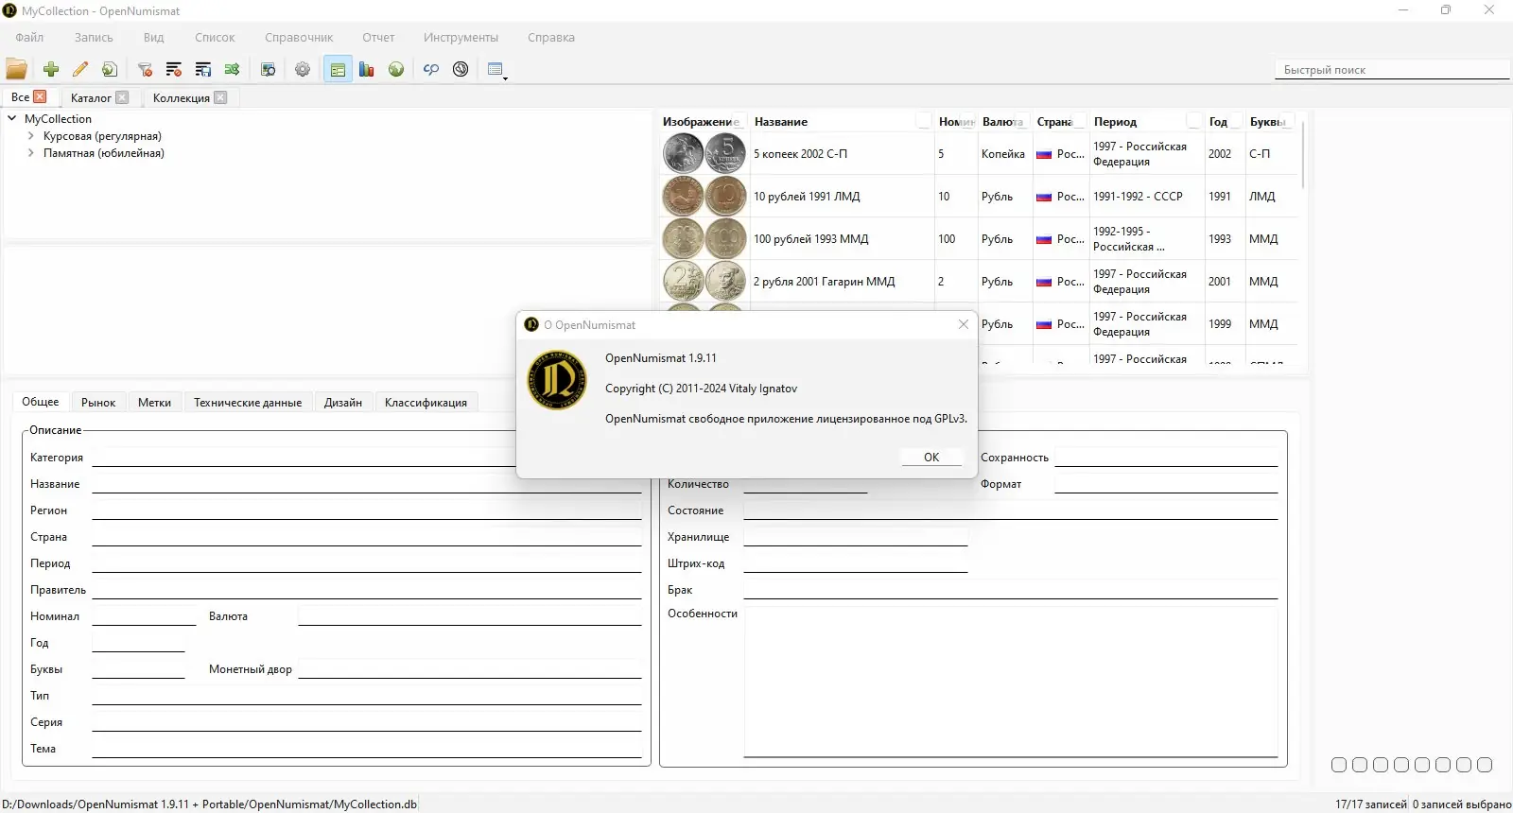
Task: Edit record with the pencil icon
Action: 80,69
